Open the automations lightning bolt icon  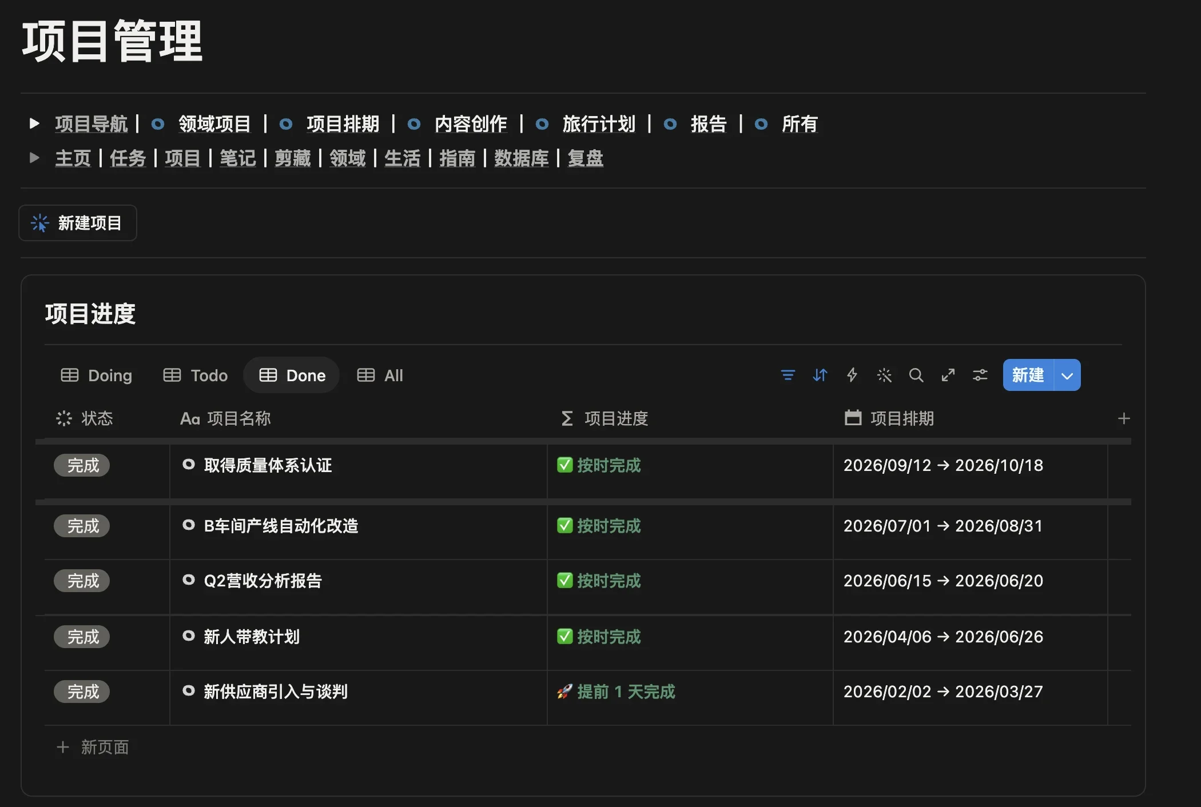pyautogui.click(x=852, y=375)
